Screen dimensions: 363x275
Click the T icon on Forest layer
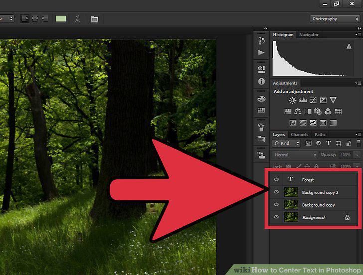click(290, 179)
